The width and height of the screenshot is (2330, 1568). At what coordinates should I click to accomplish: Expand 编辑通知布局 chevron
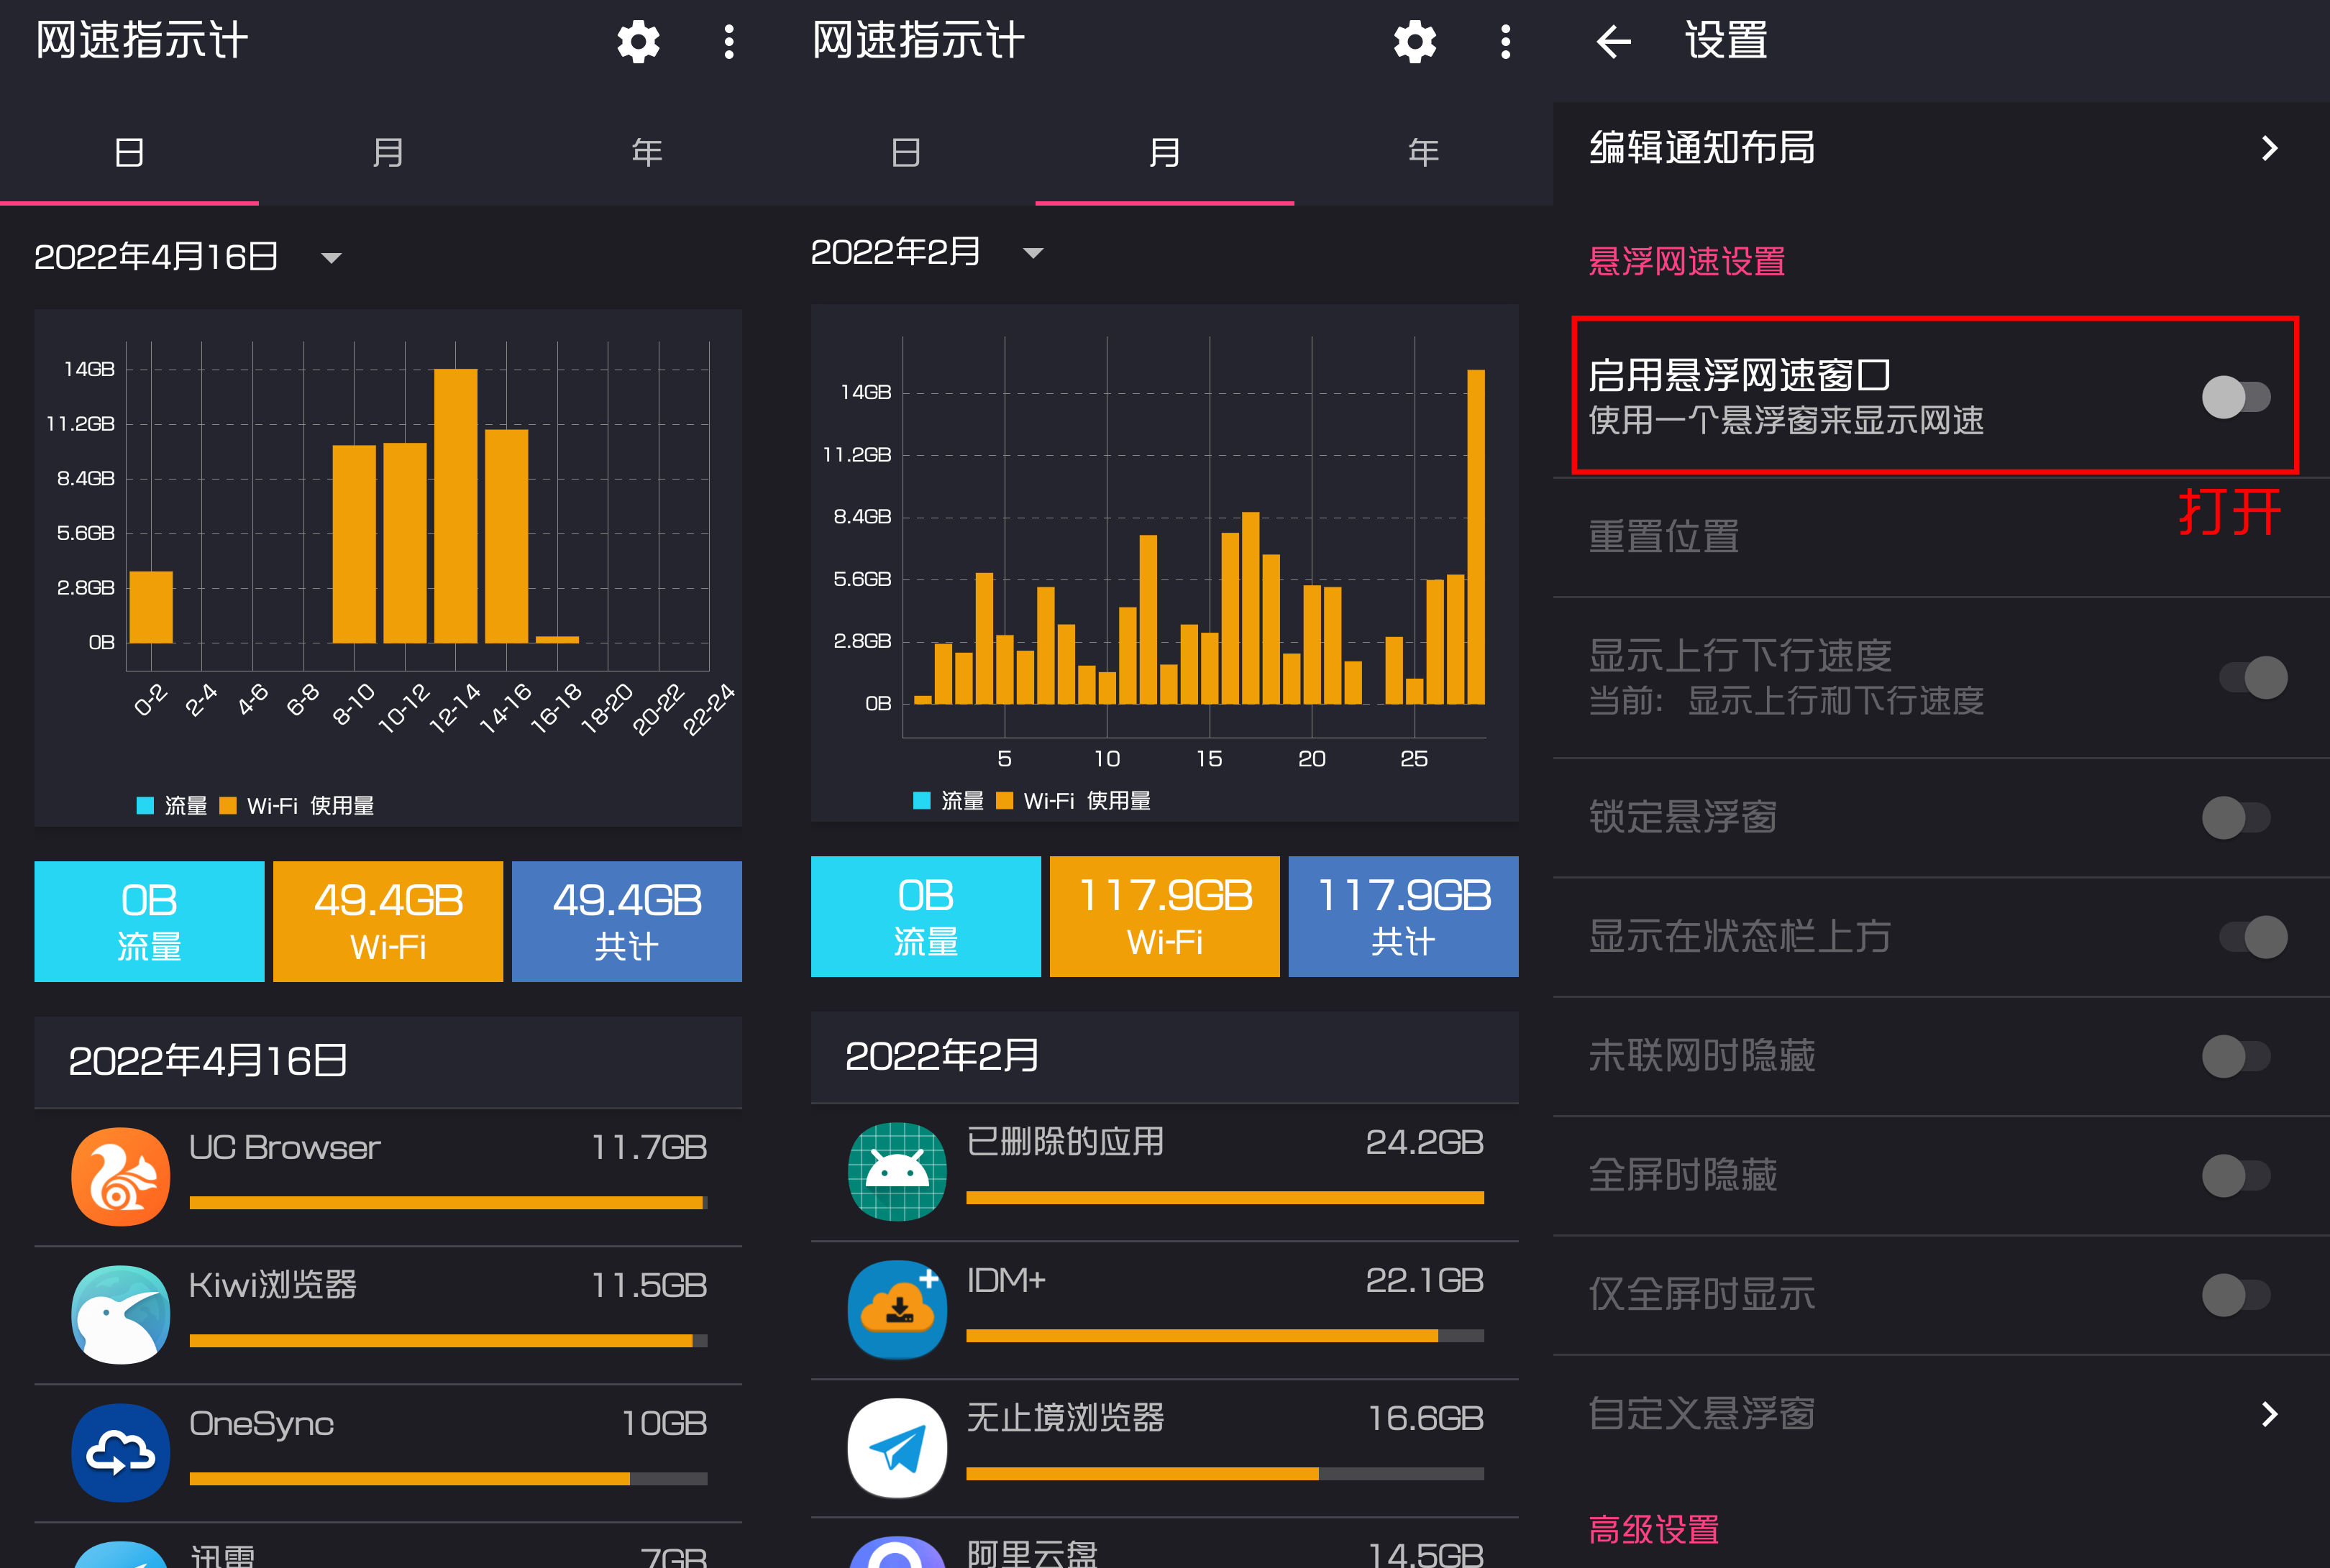pyautogui.click(x=2269, y=149)
